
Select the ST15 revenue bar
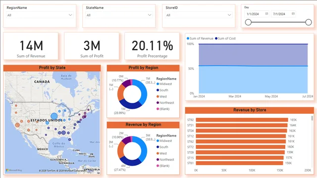(x=240, y=158)
